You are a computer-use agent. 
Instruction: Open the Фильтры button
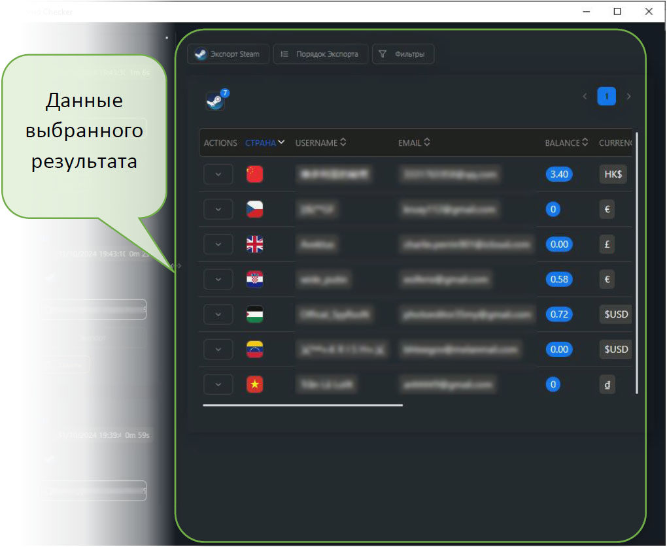click(403, 54)
